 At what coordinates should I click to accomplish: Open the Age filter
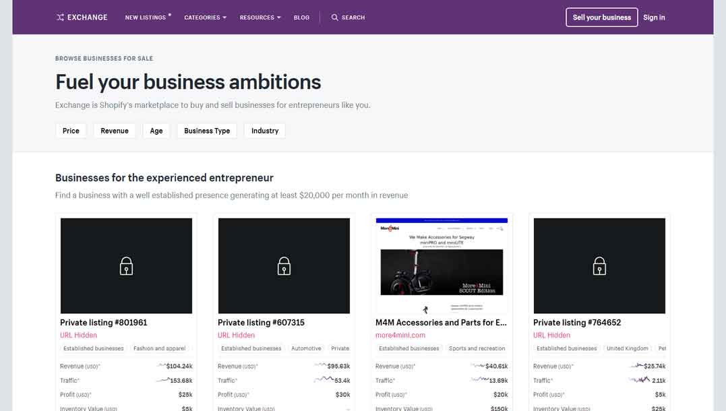[156, 131]
